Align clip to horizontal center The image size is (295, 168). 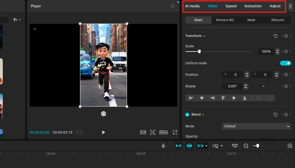tap(202, 98)
